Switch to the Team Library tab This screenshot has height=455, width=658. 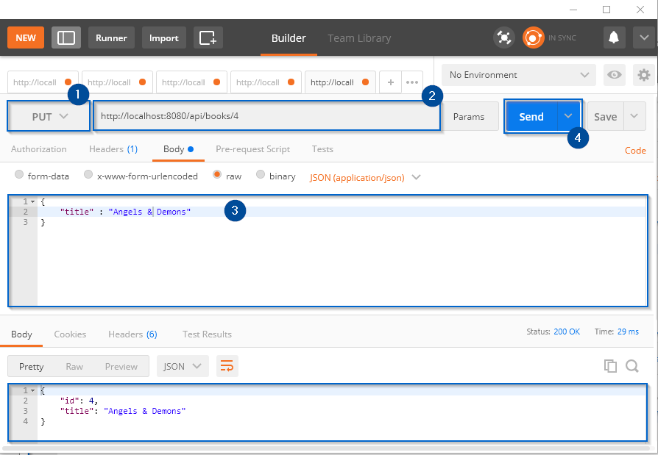[x=359, y=37]
